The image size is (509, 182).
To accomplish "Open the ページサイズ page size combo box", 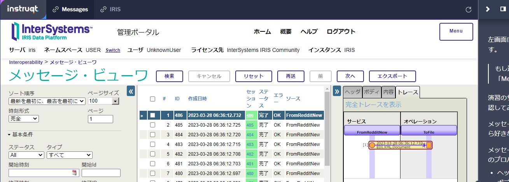I will (x=103, y=101).
